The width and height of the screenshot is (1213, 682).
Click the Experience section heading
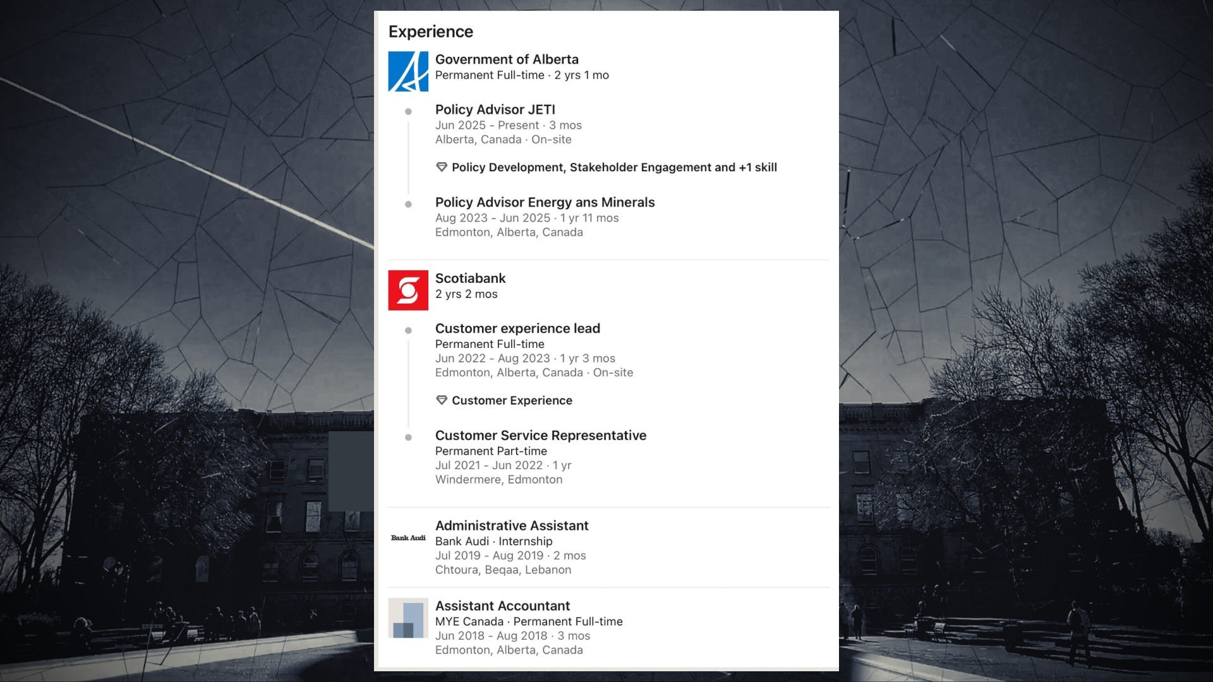tap(430, 32)
